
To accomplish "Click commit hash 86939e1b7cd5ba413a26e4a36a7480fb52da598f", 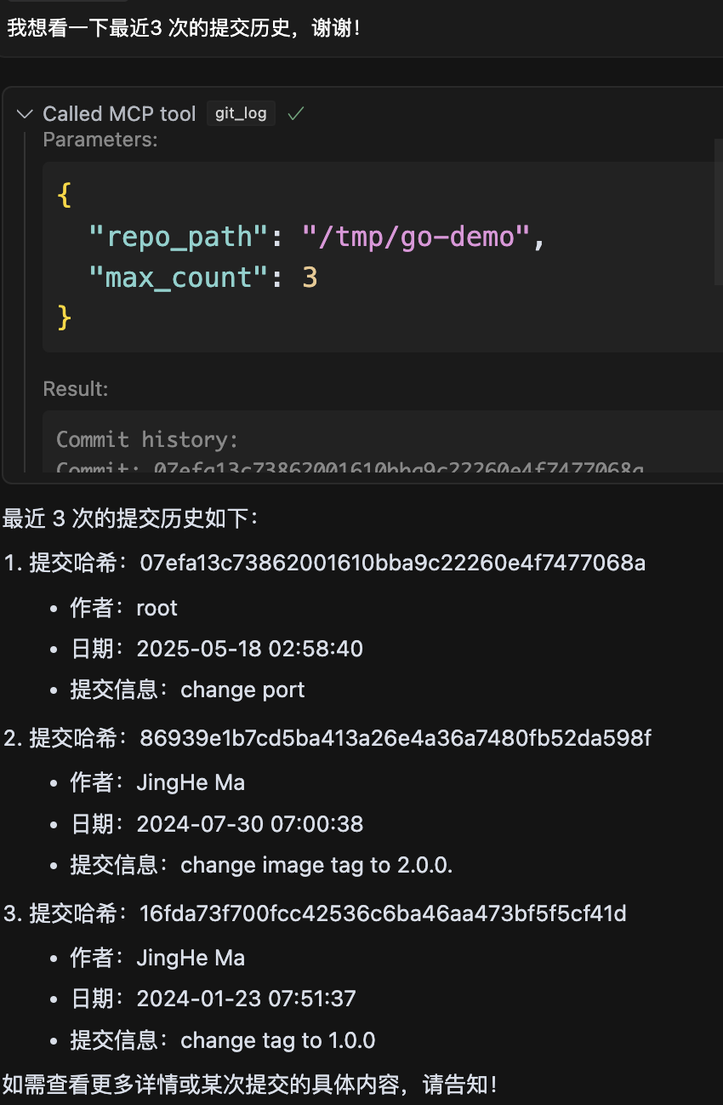I will point(396,738).
